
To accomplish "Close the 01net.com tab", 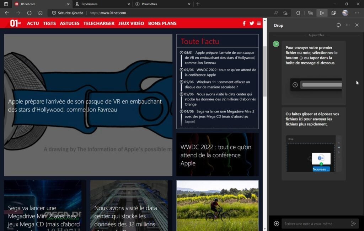I will pyautogui.click(x=68, y=4).
